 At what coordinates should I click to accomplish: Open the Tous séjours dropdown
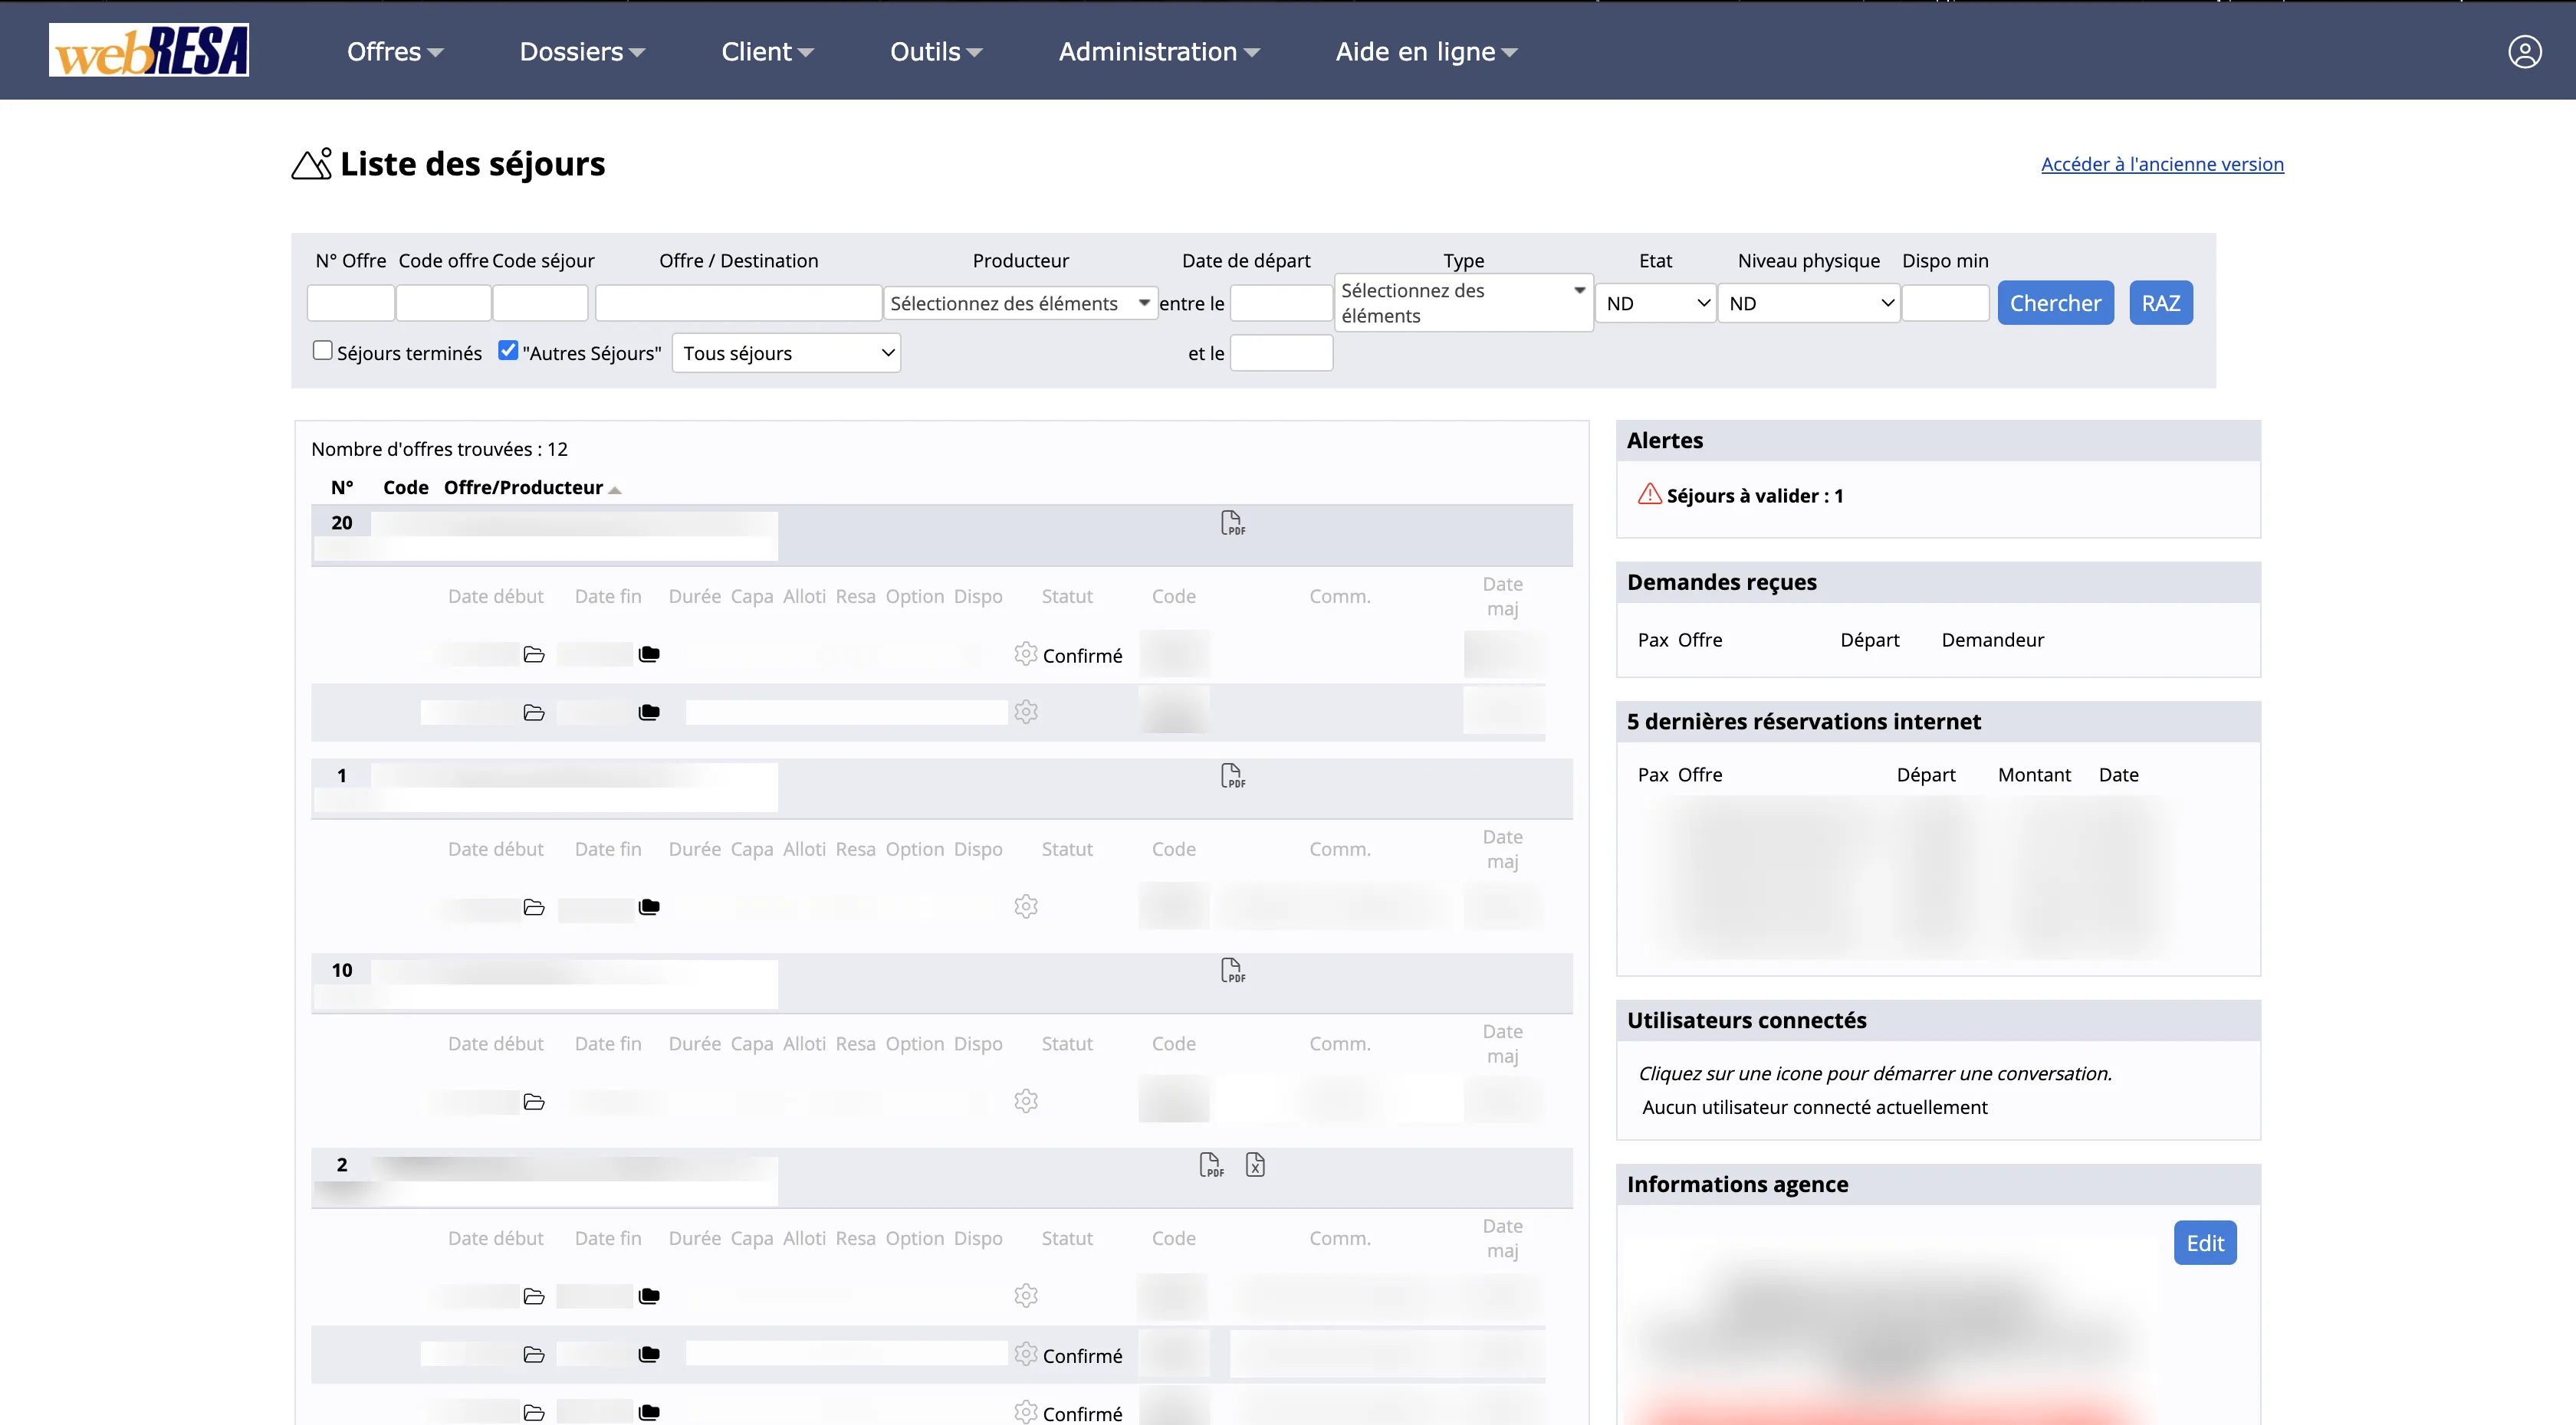[786, 352]
